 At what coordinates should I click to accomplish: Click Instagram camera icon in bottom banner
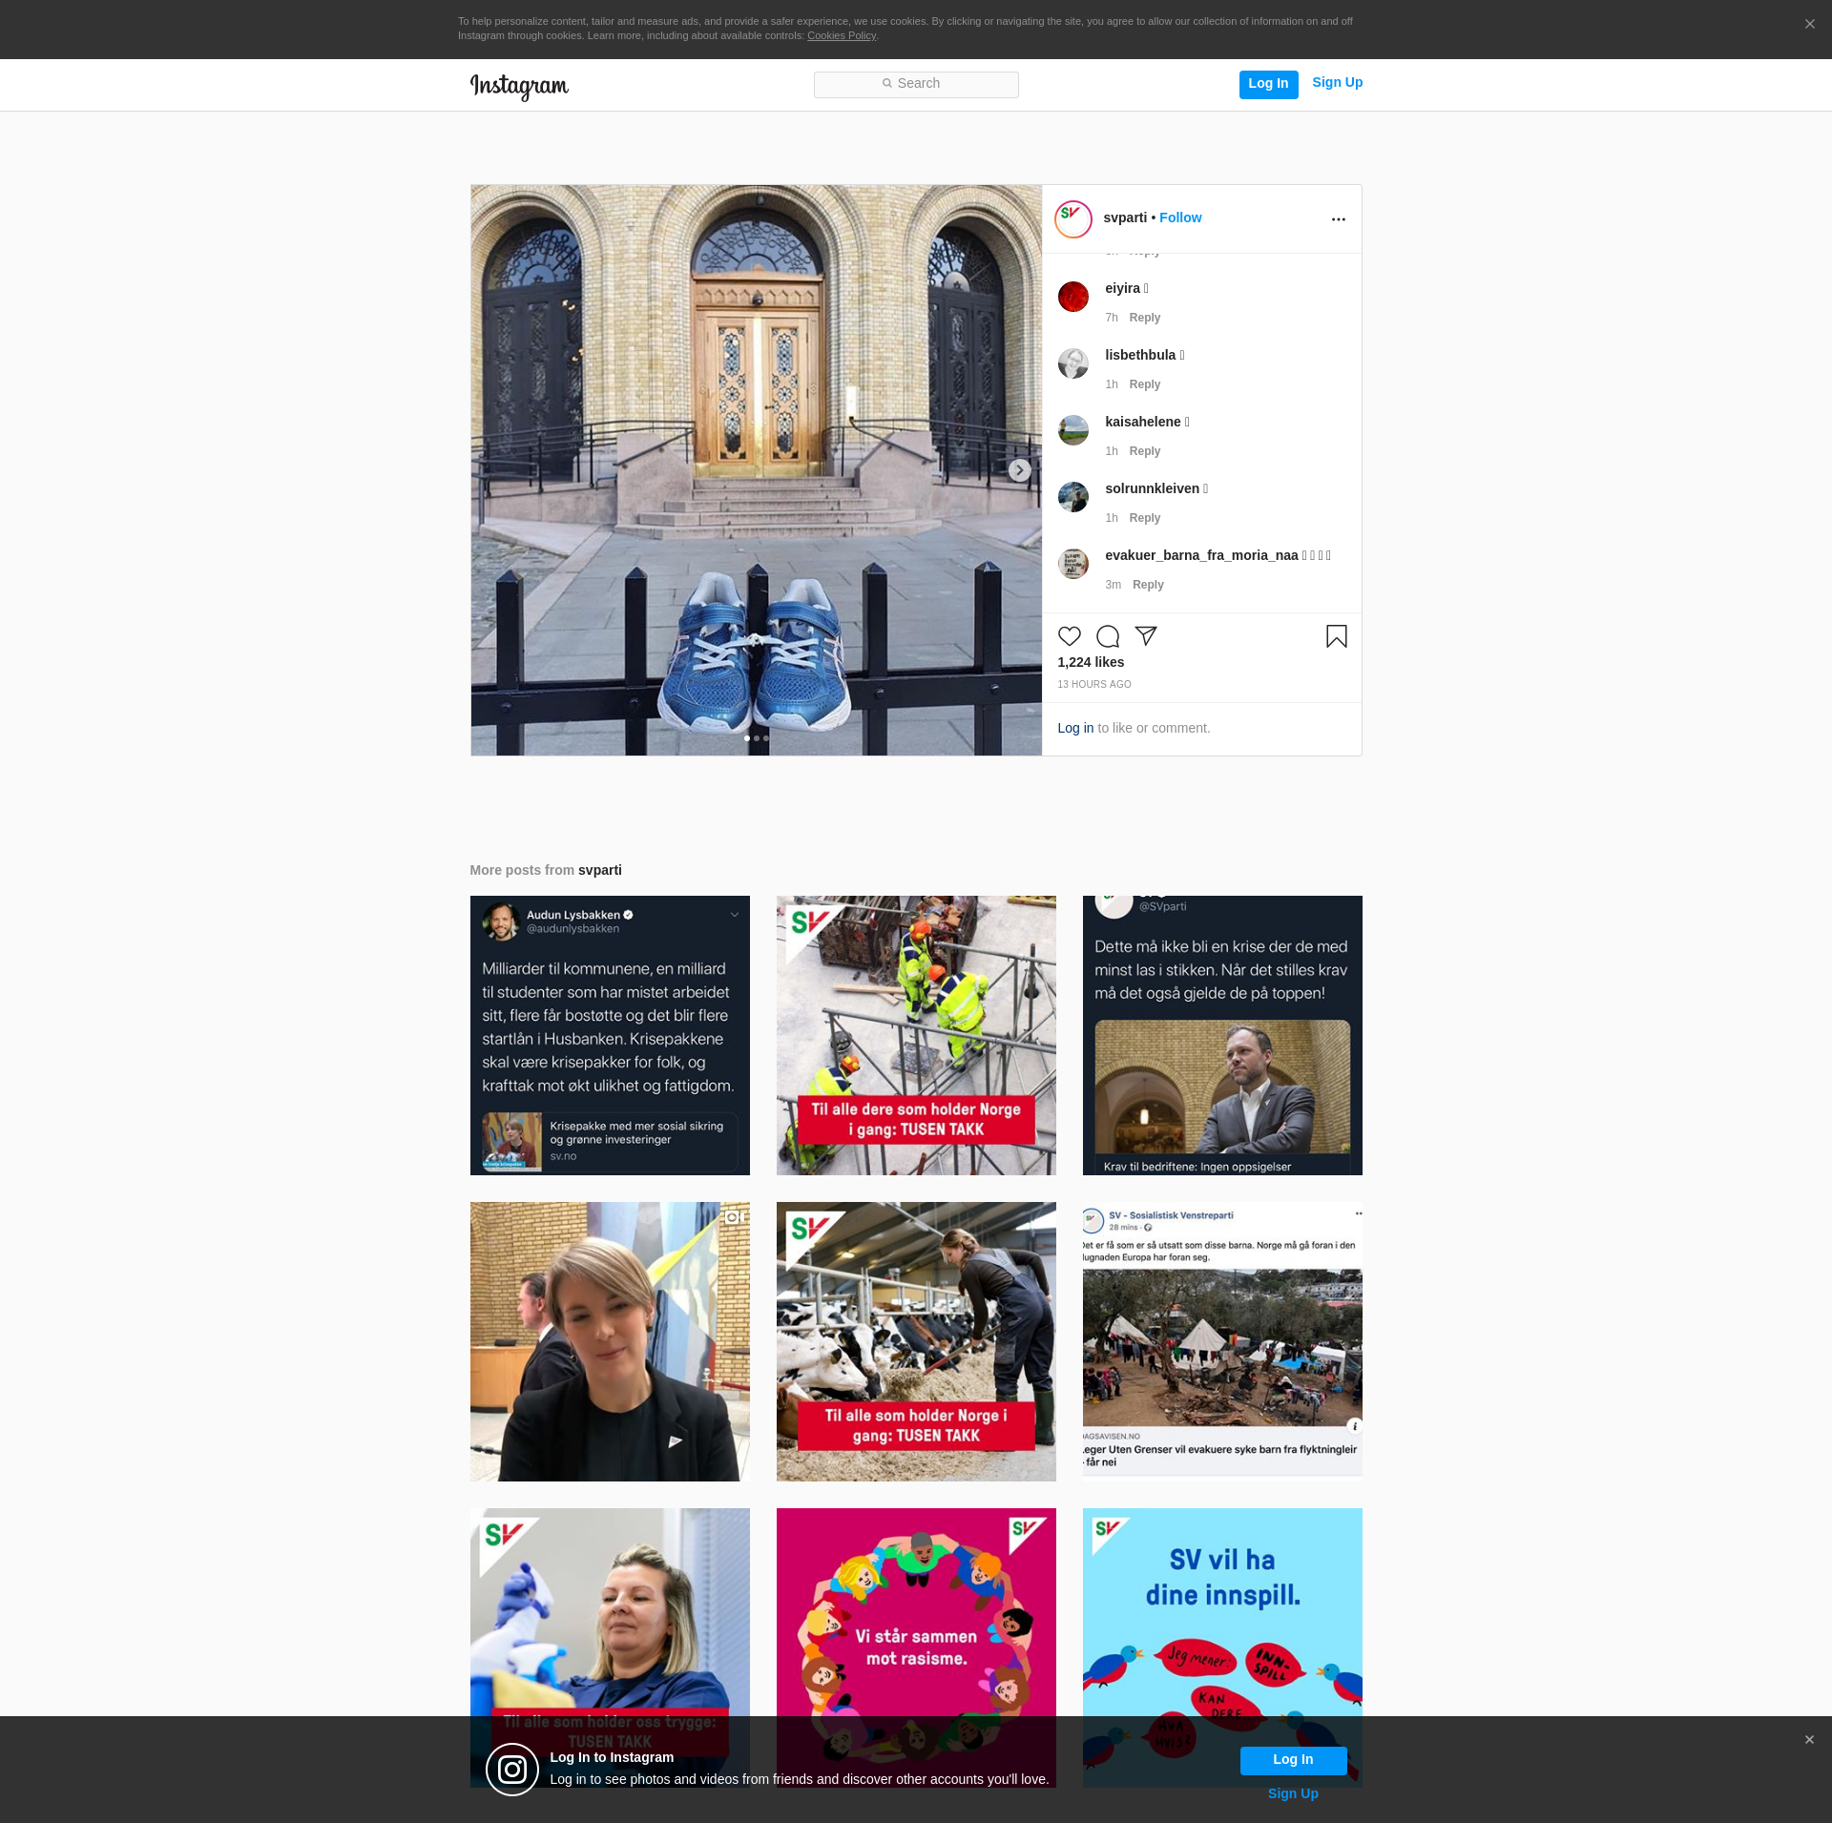pyautogui.click(x=512, y=1770)
